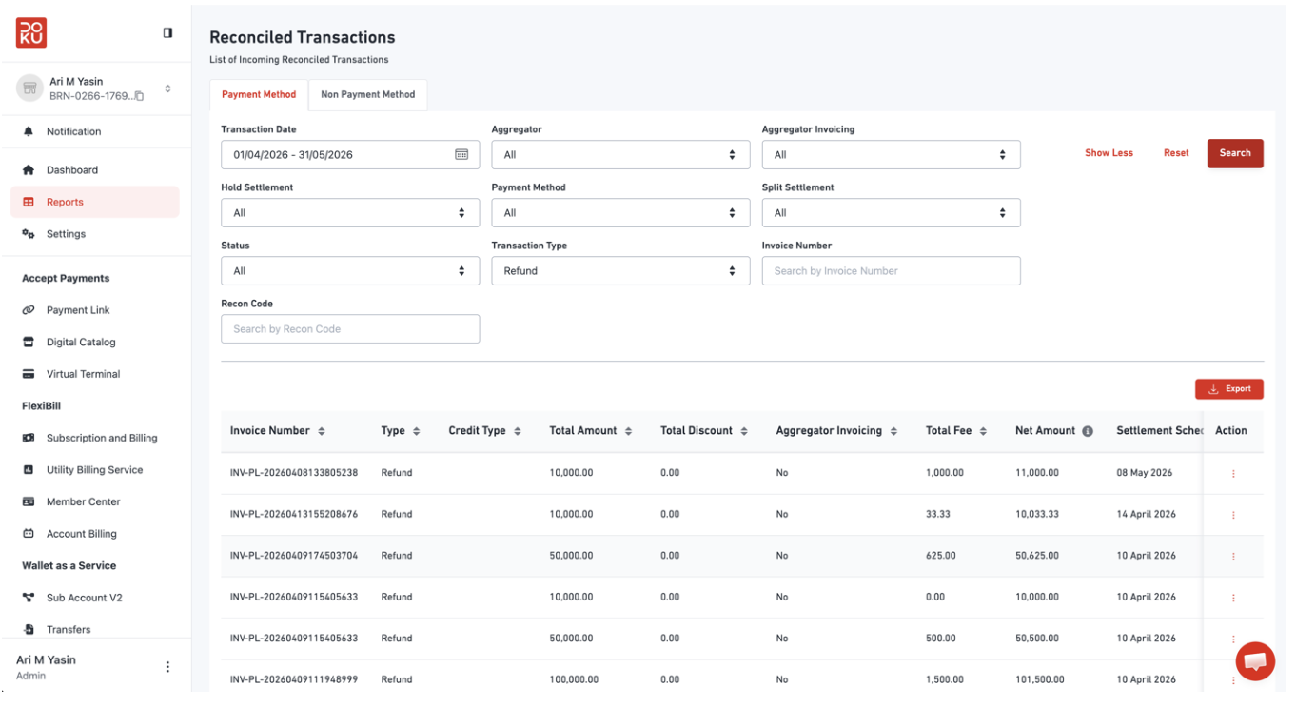Sort by Type column
Image resolution: width=1296 pixels, height=708 pixels.
(417, 431)
